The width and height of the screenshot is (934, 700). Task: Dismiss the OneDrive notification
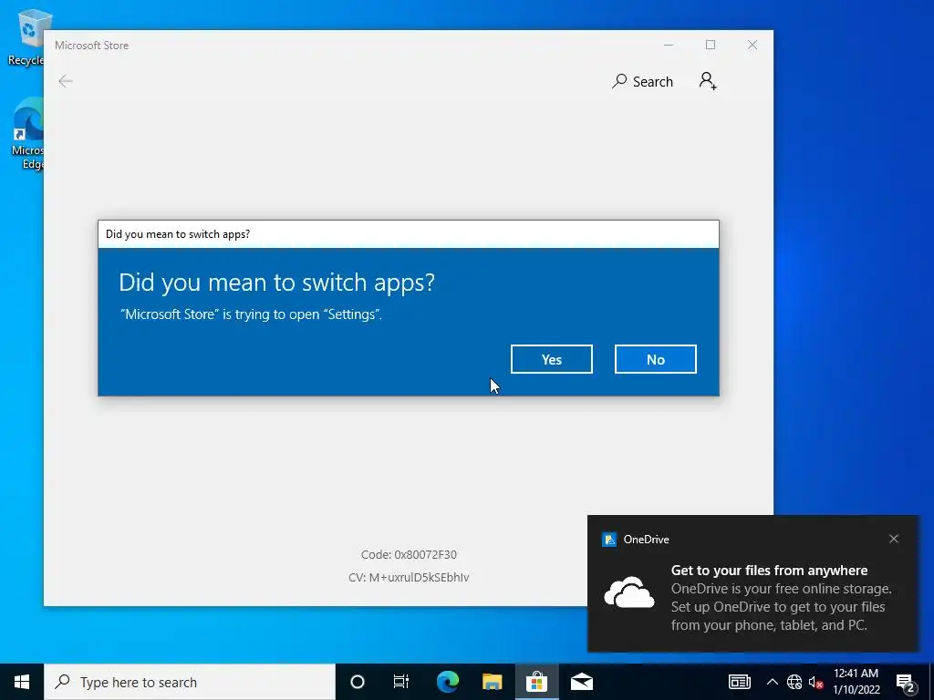(894, 539)
